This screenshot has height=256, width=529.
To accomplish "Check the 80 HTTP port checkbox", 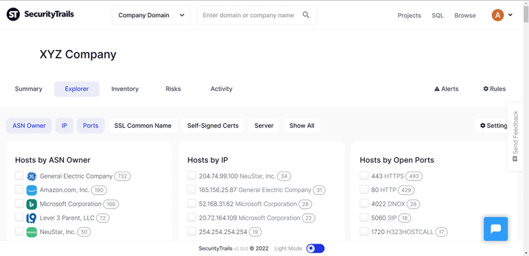I will 364,189.
